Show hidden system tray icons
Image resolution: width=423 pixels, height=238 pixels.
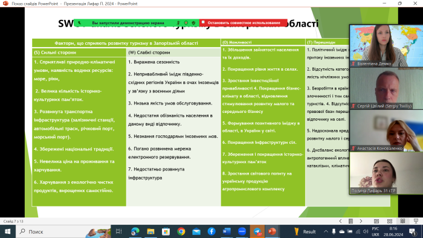click(x=326, y=231)
